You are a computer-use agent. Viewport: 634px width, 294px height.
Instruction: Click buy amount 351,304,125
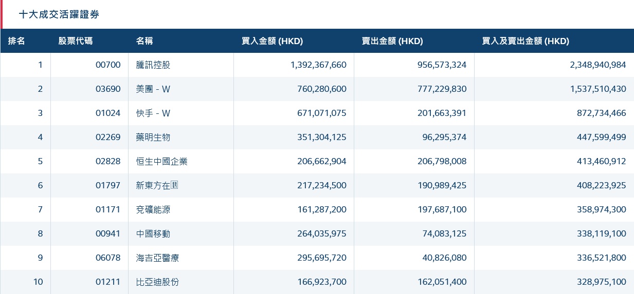pyautogui.click(x=322, y=138)
